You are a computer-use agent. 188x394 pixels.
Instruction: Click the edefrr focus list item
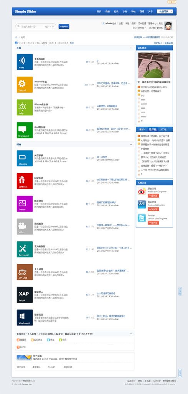point(143,104)
